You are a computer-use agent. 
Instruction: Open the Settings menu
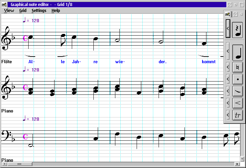(x=39, y=11)
